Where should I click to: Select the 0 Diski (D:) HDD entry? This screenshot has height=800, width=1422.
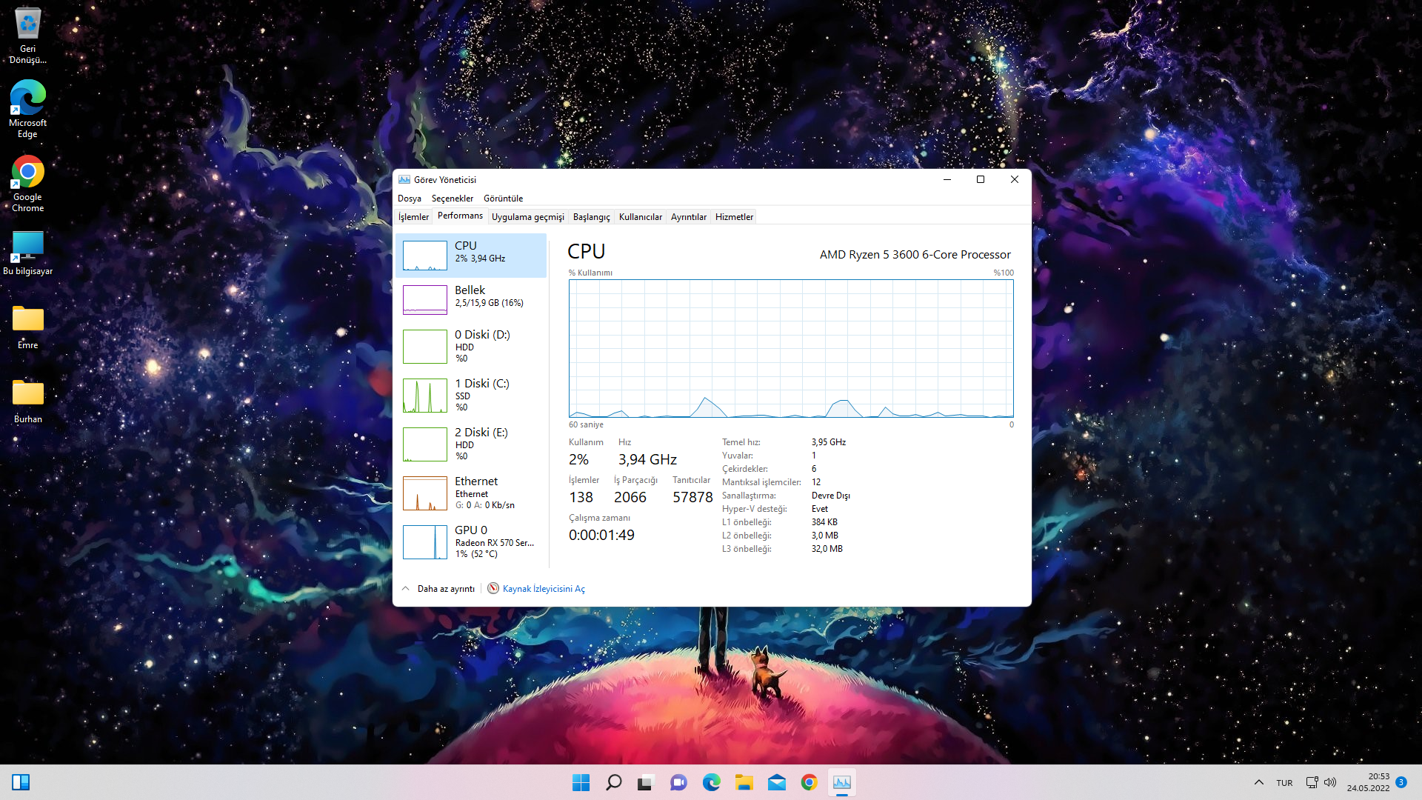(470, 346)
